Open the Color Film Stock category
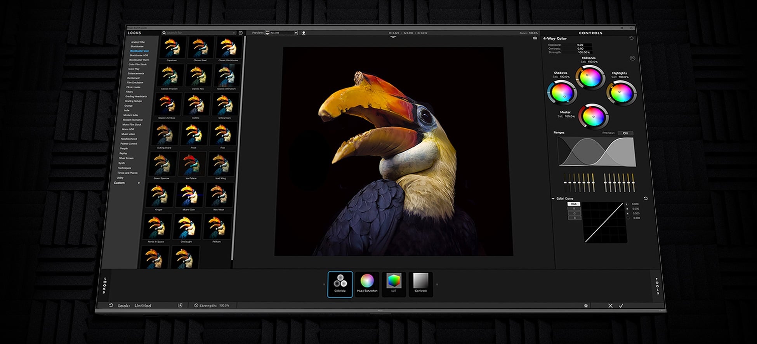Viewport: 757px width, 344px height. tap(137, 64)
